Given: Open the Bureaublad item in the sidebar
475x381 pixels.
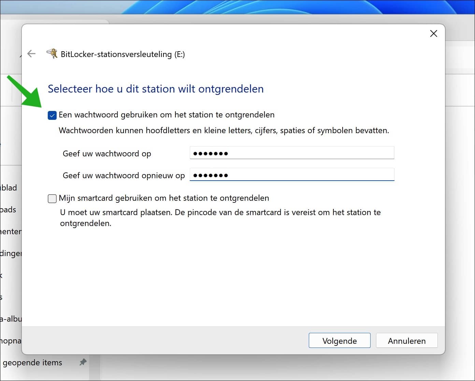Looking at the screenshot, I should [9, 188].
